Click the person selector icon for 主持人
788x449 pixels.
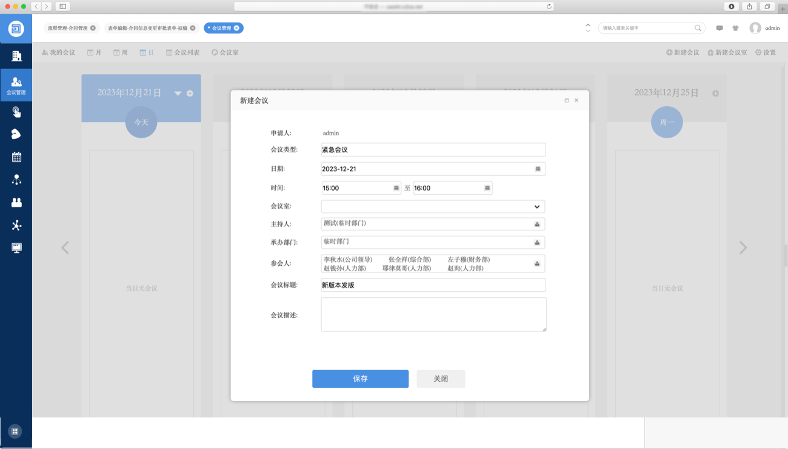pos(537,224)
